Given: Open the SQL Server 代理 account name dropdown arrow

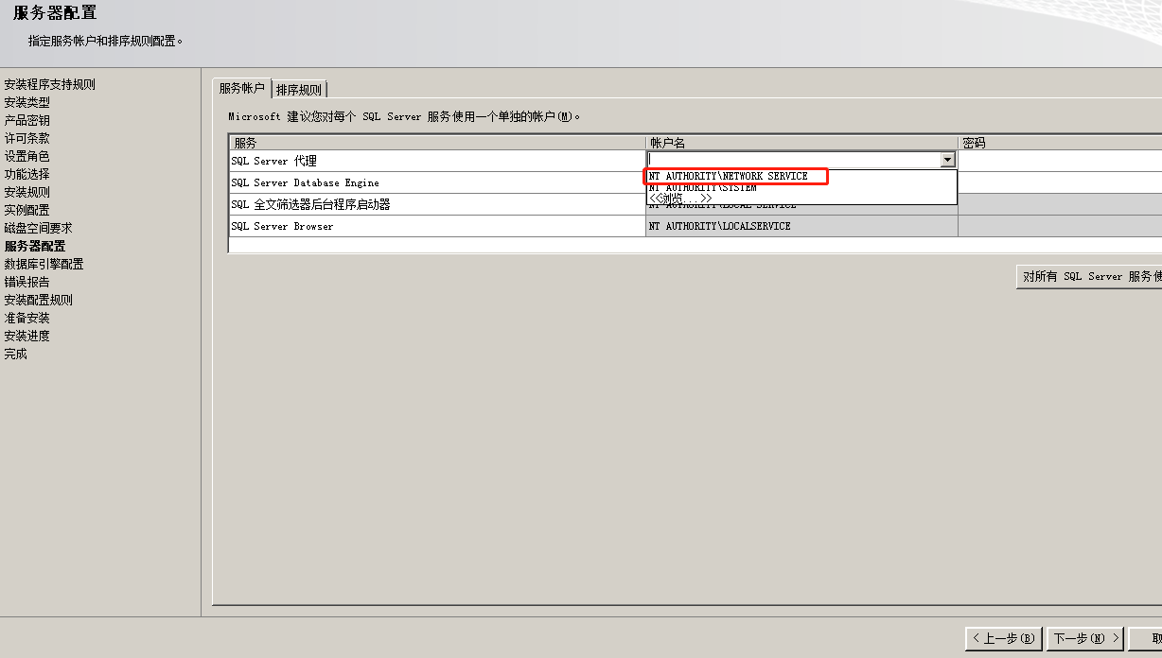Looking at the screenshot, I should pos(947,161).
